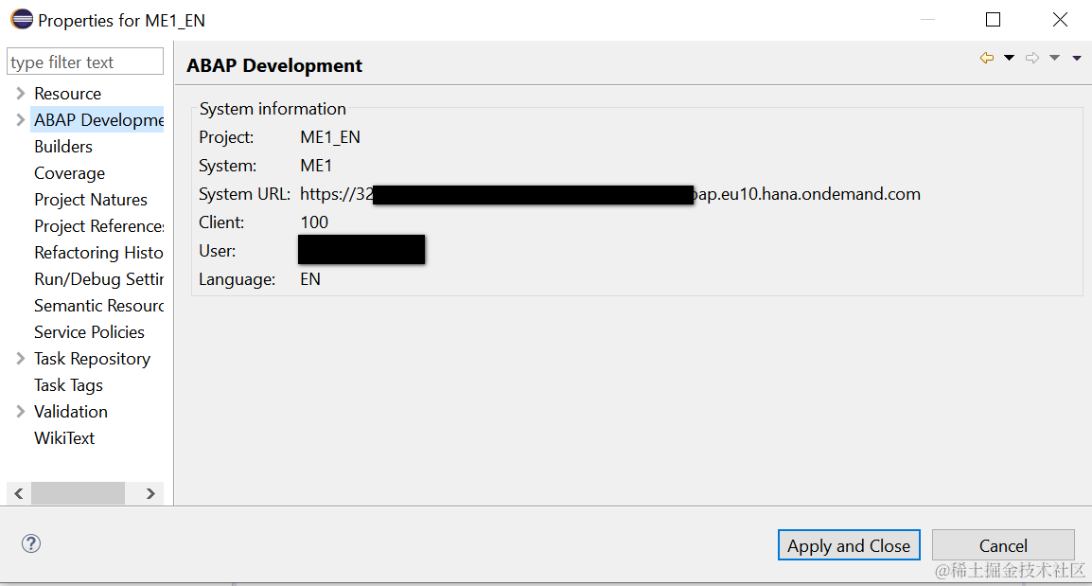The height and width of the screenshot is (586, 1092).
Task: Open Task Tags page
Action: [68, 384]
